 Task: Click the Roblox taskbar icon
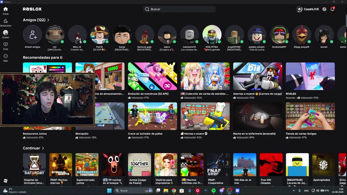pos(237,191)
